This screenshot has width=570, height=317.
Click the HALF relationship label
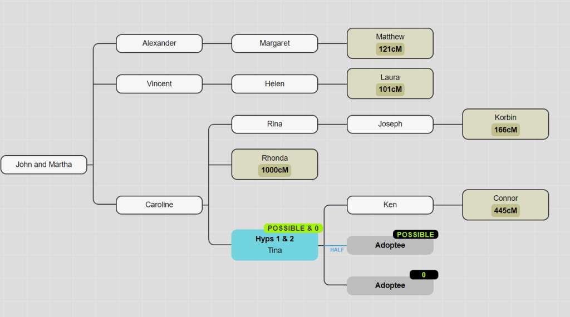pos(337,250)
